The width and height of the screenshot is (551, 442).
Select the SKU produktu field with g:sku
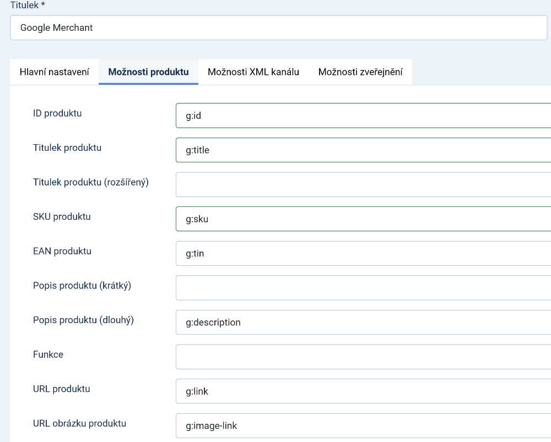(363, 219)
